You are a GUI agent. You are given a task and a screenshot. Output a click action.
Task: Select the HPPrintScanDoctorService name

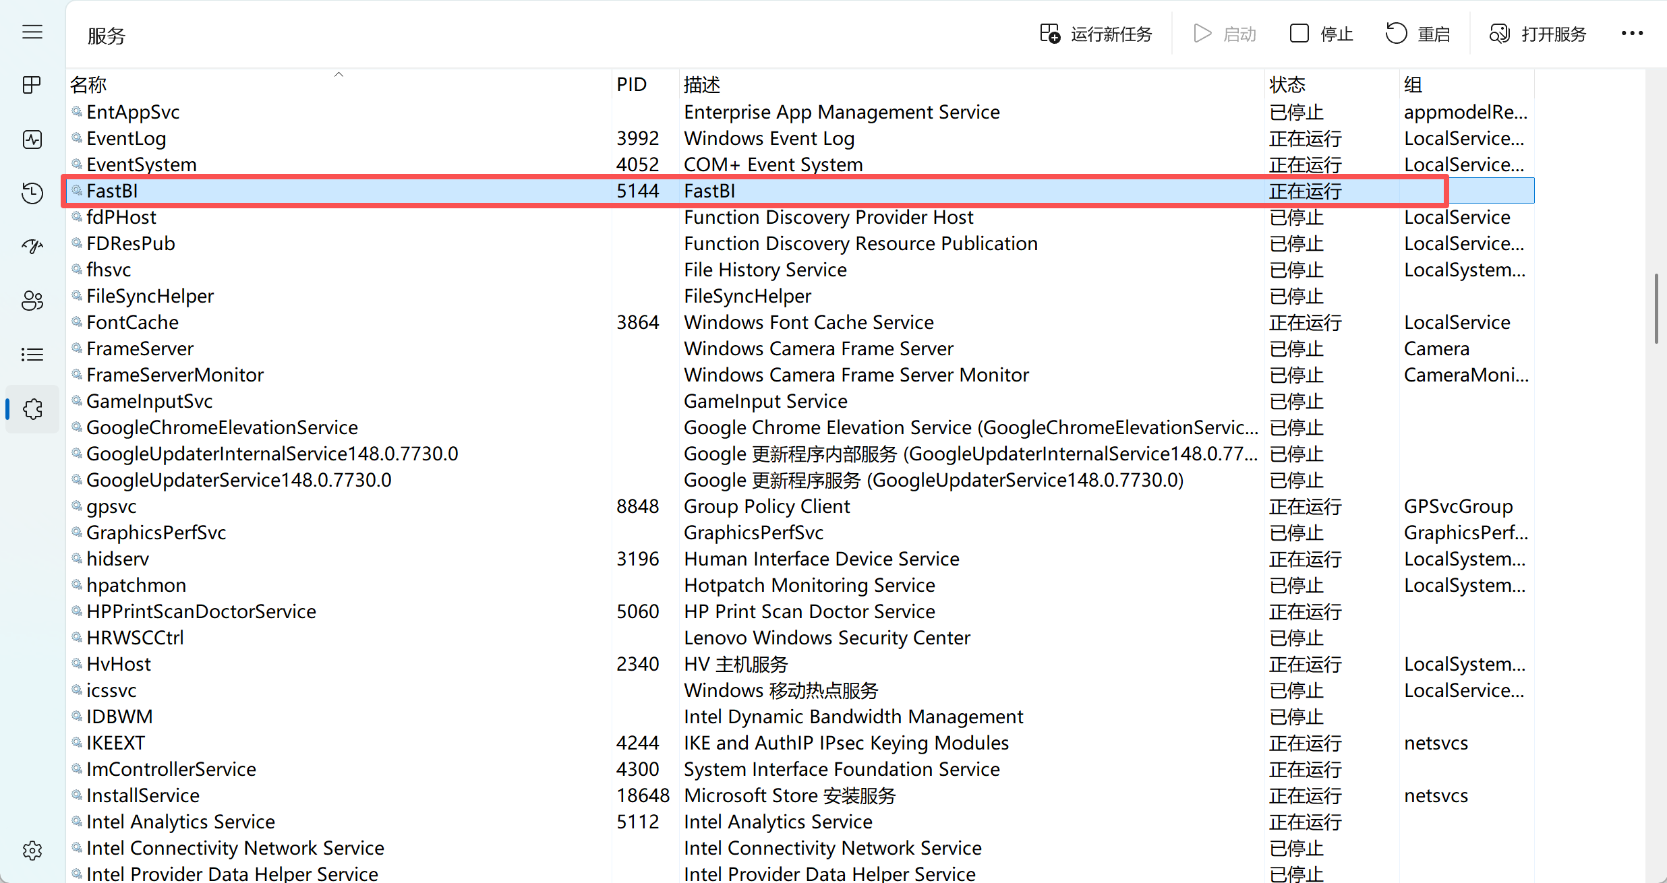point(201,611)
